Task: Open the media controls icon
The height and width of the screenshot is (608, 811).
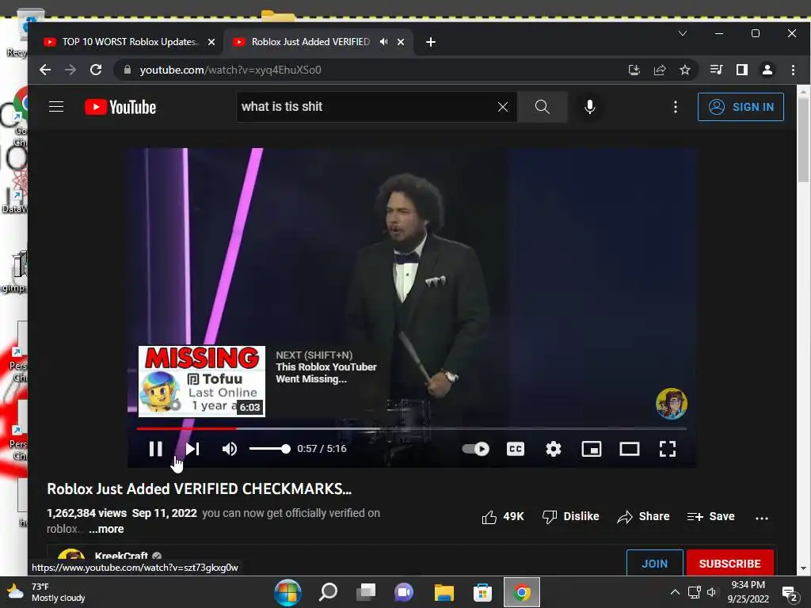Action: [x=716, y=70]
